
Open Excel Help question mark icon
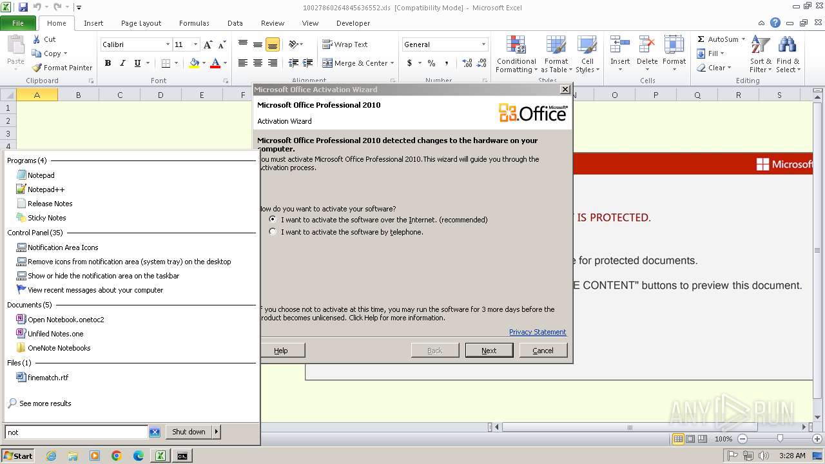[x=775, y=23]
